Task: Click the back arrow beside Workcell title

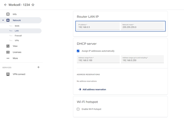Action: point(6,5)
